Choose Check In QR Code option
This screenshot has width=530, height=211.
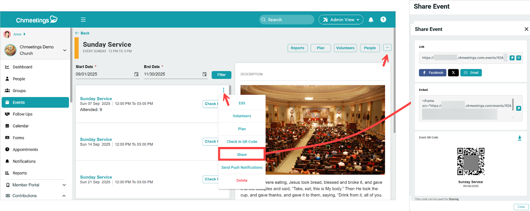(242, 142)
